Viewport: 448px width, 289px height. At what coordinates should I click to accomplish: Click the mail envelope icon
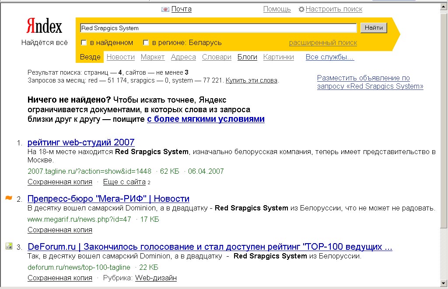(x=165, y=10)
